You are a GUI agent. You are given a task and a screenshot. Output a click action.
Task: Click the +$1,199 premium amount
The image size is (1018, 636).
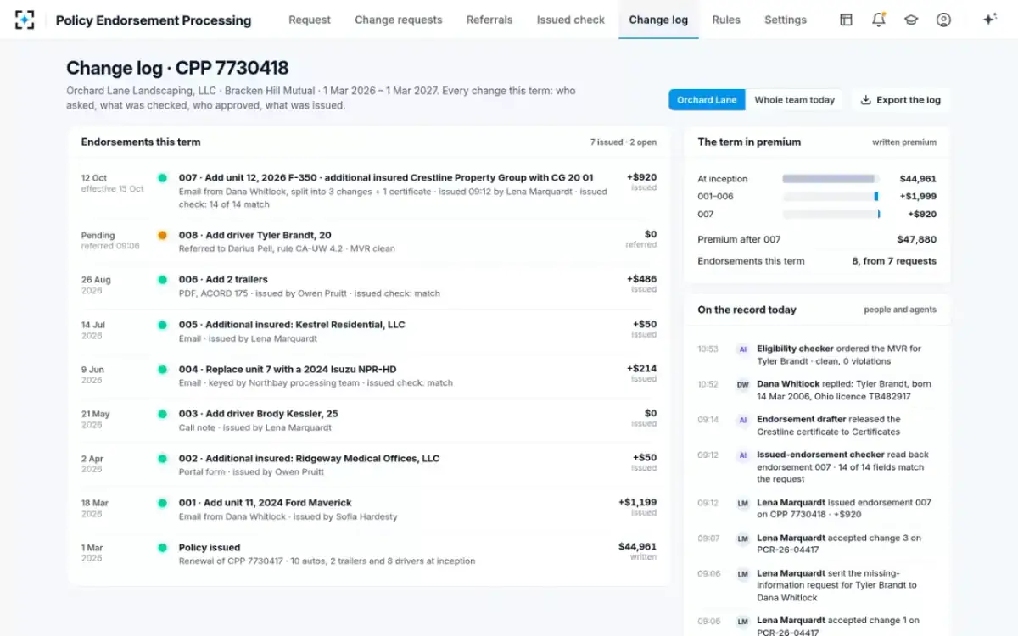[638, 503]
